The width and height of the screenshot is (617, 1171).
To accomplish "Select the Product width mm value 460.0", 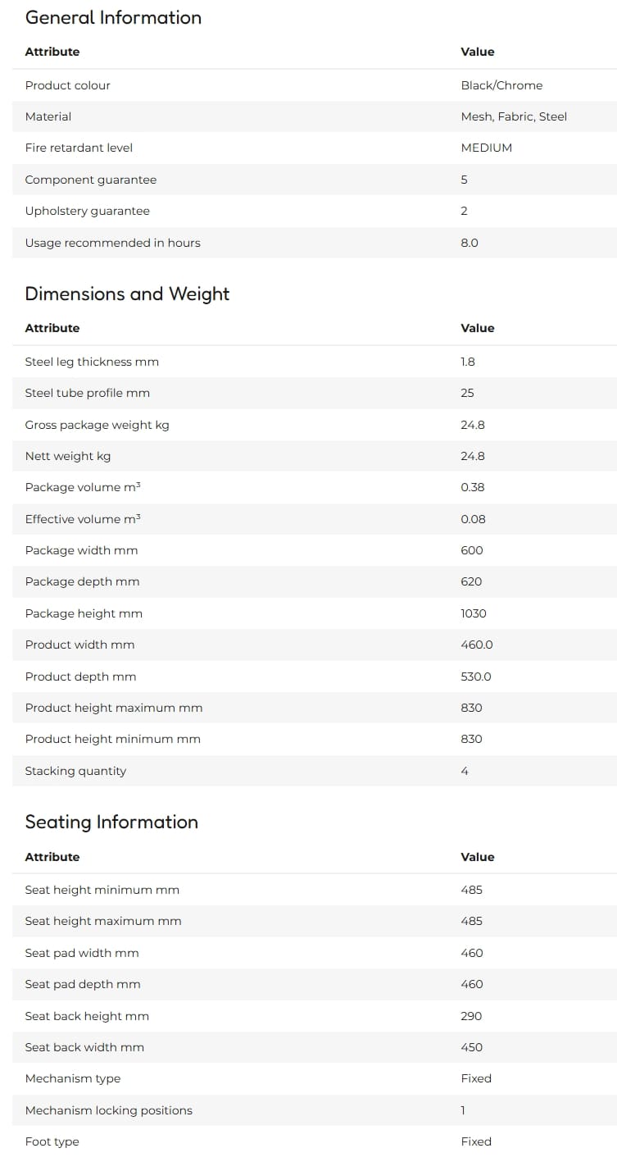I will click(477, 645).
